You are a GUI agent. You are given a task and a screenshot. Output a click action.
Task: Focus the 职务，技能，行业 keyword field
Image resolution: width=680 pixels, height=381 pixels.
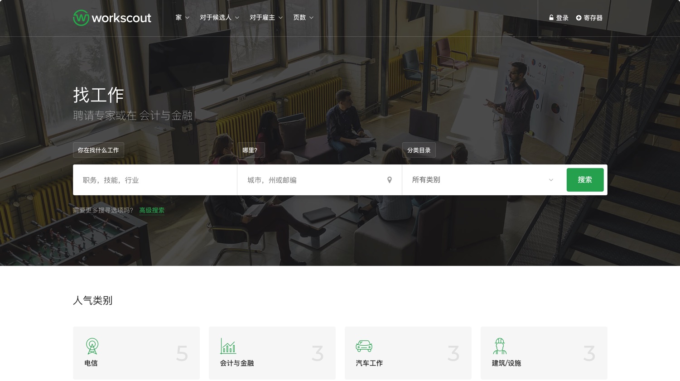(x=155, y=180)
